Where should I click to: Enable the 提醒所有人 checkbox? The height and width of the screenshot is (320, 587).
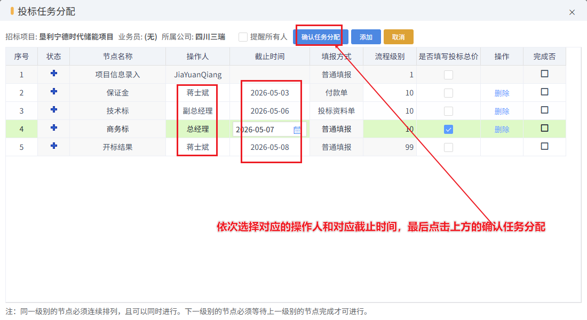pyautogui.click(x=243, y=37)
